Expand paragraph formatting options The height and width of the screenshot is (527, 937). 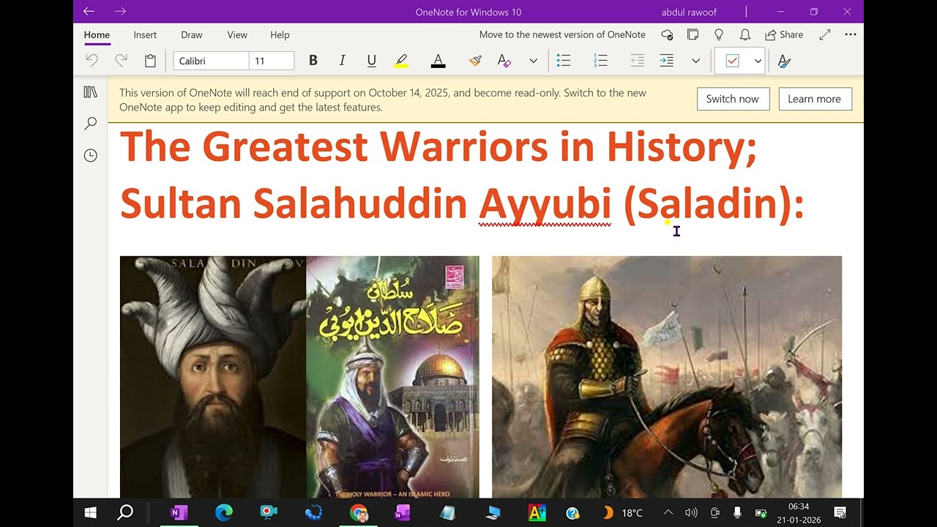pyautogui.click(x=695, y=61)
